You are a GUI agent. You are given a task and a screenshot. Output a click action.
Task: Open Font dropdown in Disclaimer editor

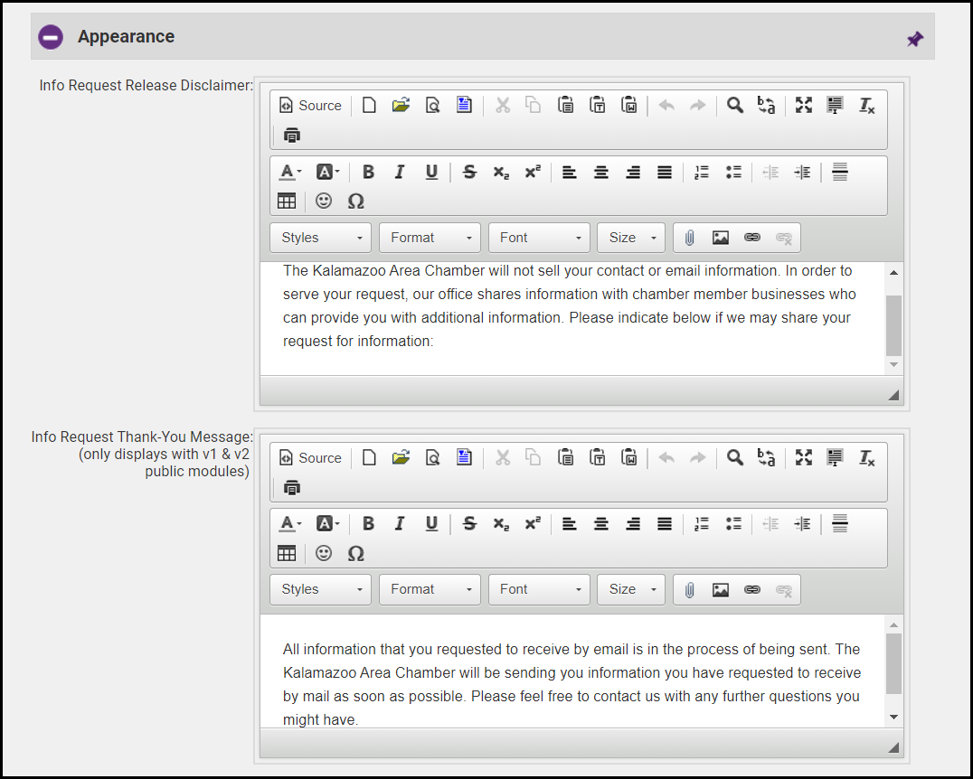[x=539, y=238]
